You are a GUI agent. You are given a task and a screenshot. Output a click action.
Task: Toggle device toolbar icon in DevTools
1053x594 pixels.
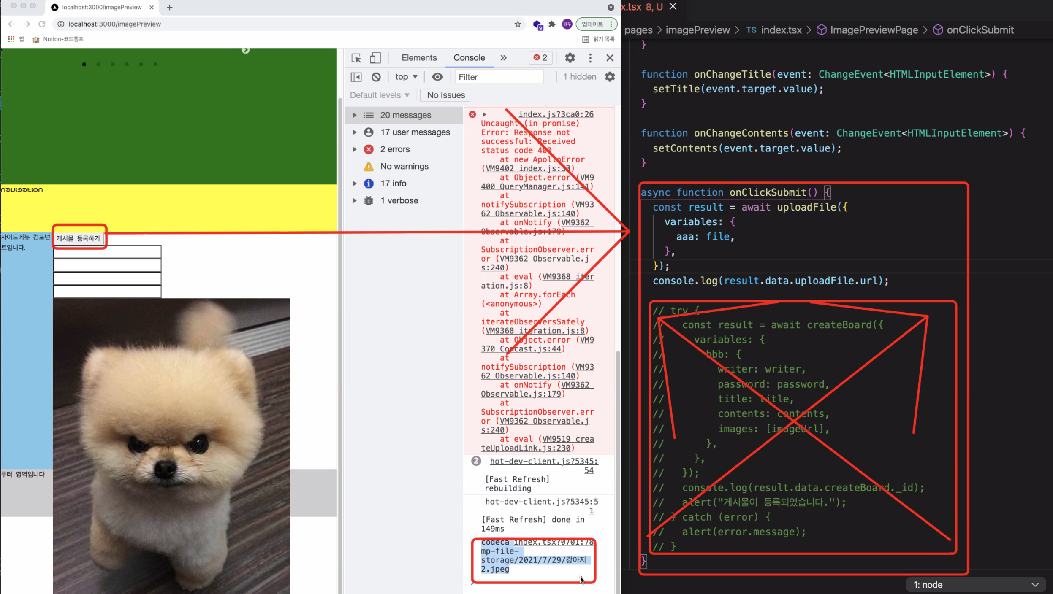pyautogui.click(x=375, y=58)
